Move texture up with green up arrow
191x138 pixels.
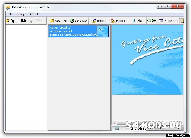pos(149,21)
